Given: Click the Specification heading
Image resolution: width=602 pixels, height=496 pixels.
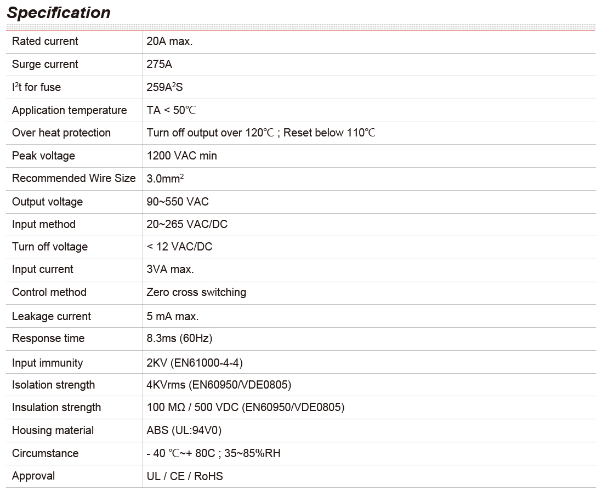Looking at the screenshot, I should (59, 13).
